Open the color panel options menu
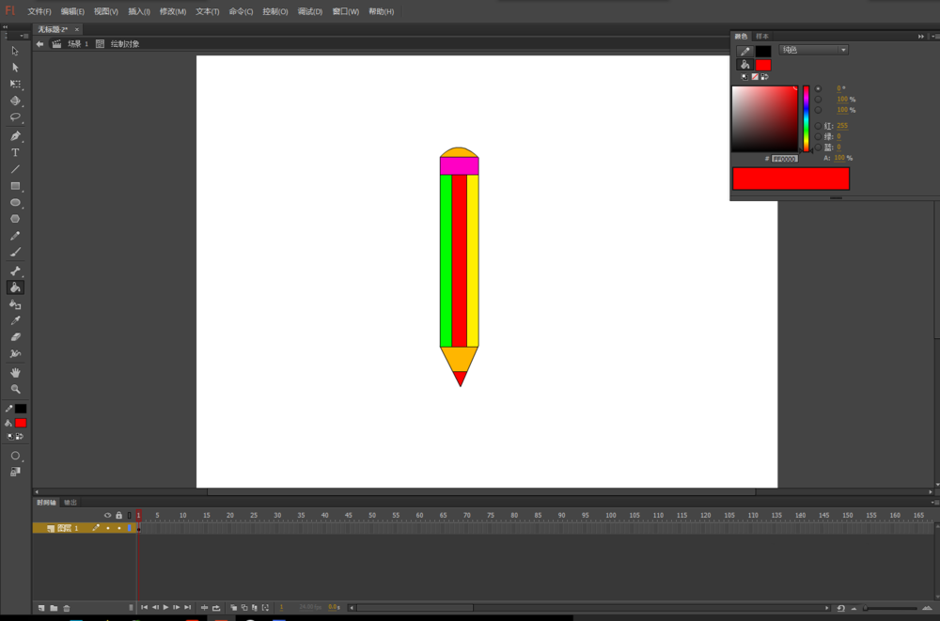 tap(935, 36)
